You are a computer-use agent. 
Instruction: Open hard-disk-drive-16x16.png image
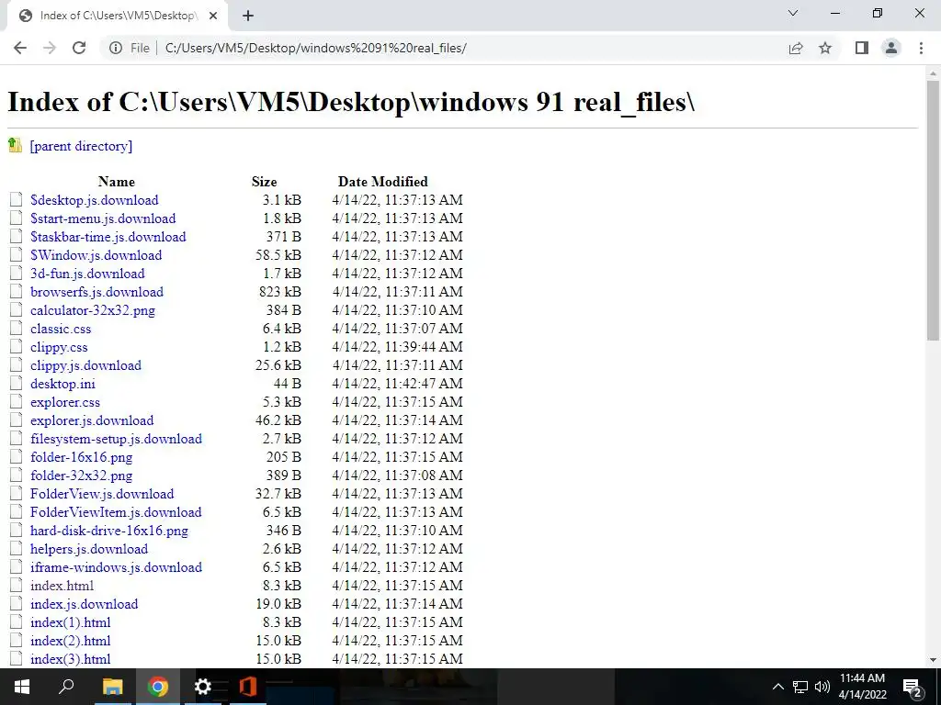pyautogui.click(x=109, y=531)
